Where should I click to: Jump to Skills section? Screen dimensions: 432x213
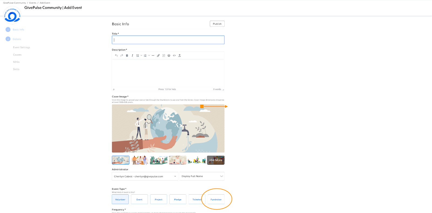(x=16, y=69)
